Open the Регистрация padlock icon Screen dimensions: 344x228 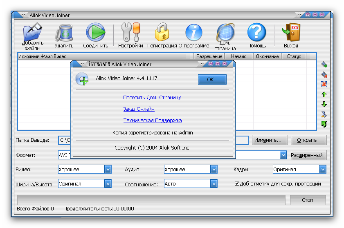[162, 32]
